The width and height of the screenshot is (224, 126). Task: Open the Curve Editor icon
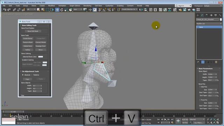tap(165, 10)
